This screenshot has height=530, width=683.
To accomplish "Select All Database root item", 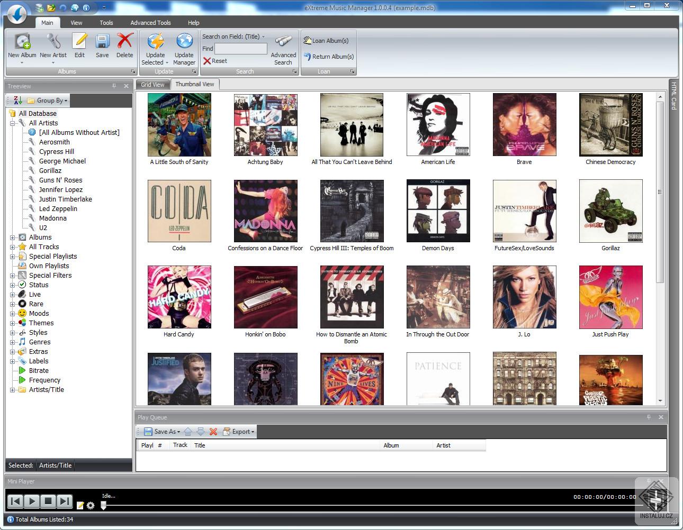I will pyautogui.click(x=38, y=114).
